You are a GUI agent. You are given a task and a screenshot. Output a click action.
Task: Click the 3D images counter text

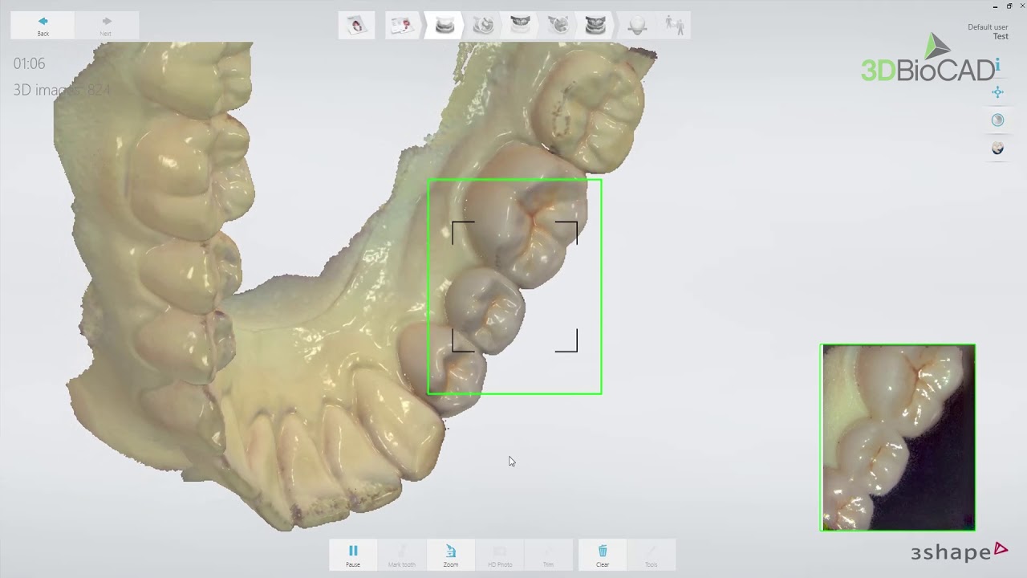62,90
